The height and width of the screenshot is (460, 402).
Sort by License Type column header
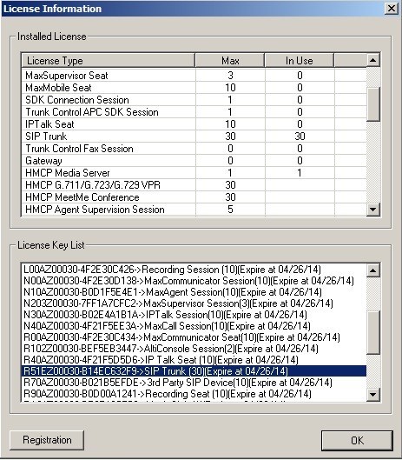click(x=109, y=61)
